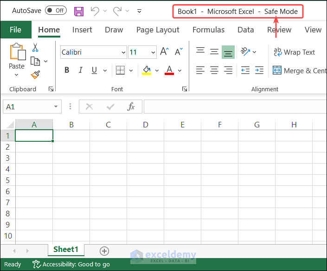
Task: Open the Page Layout tab
Action: (x=158, y=30)
